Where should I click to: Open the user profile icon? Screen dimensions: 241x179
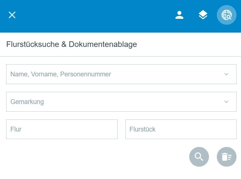tap(179, 15)
